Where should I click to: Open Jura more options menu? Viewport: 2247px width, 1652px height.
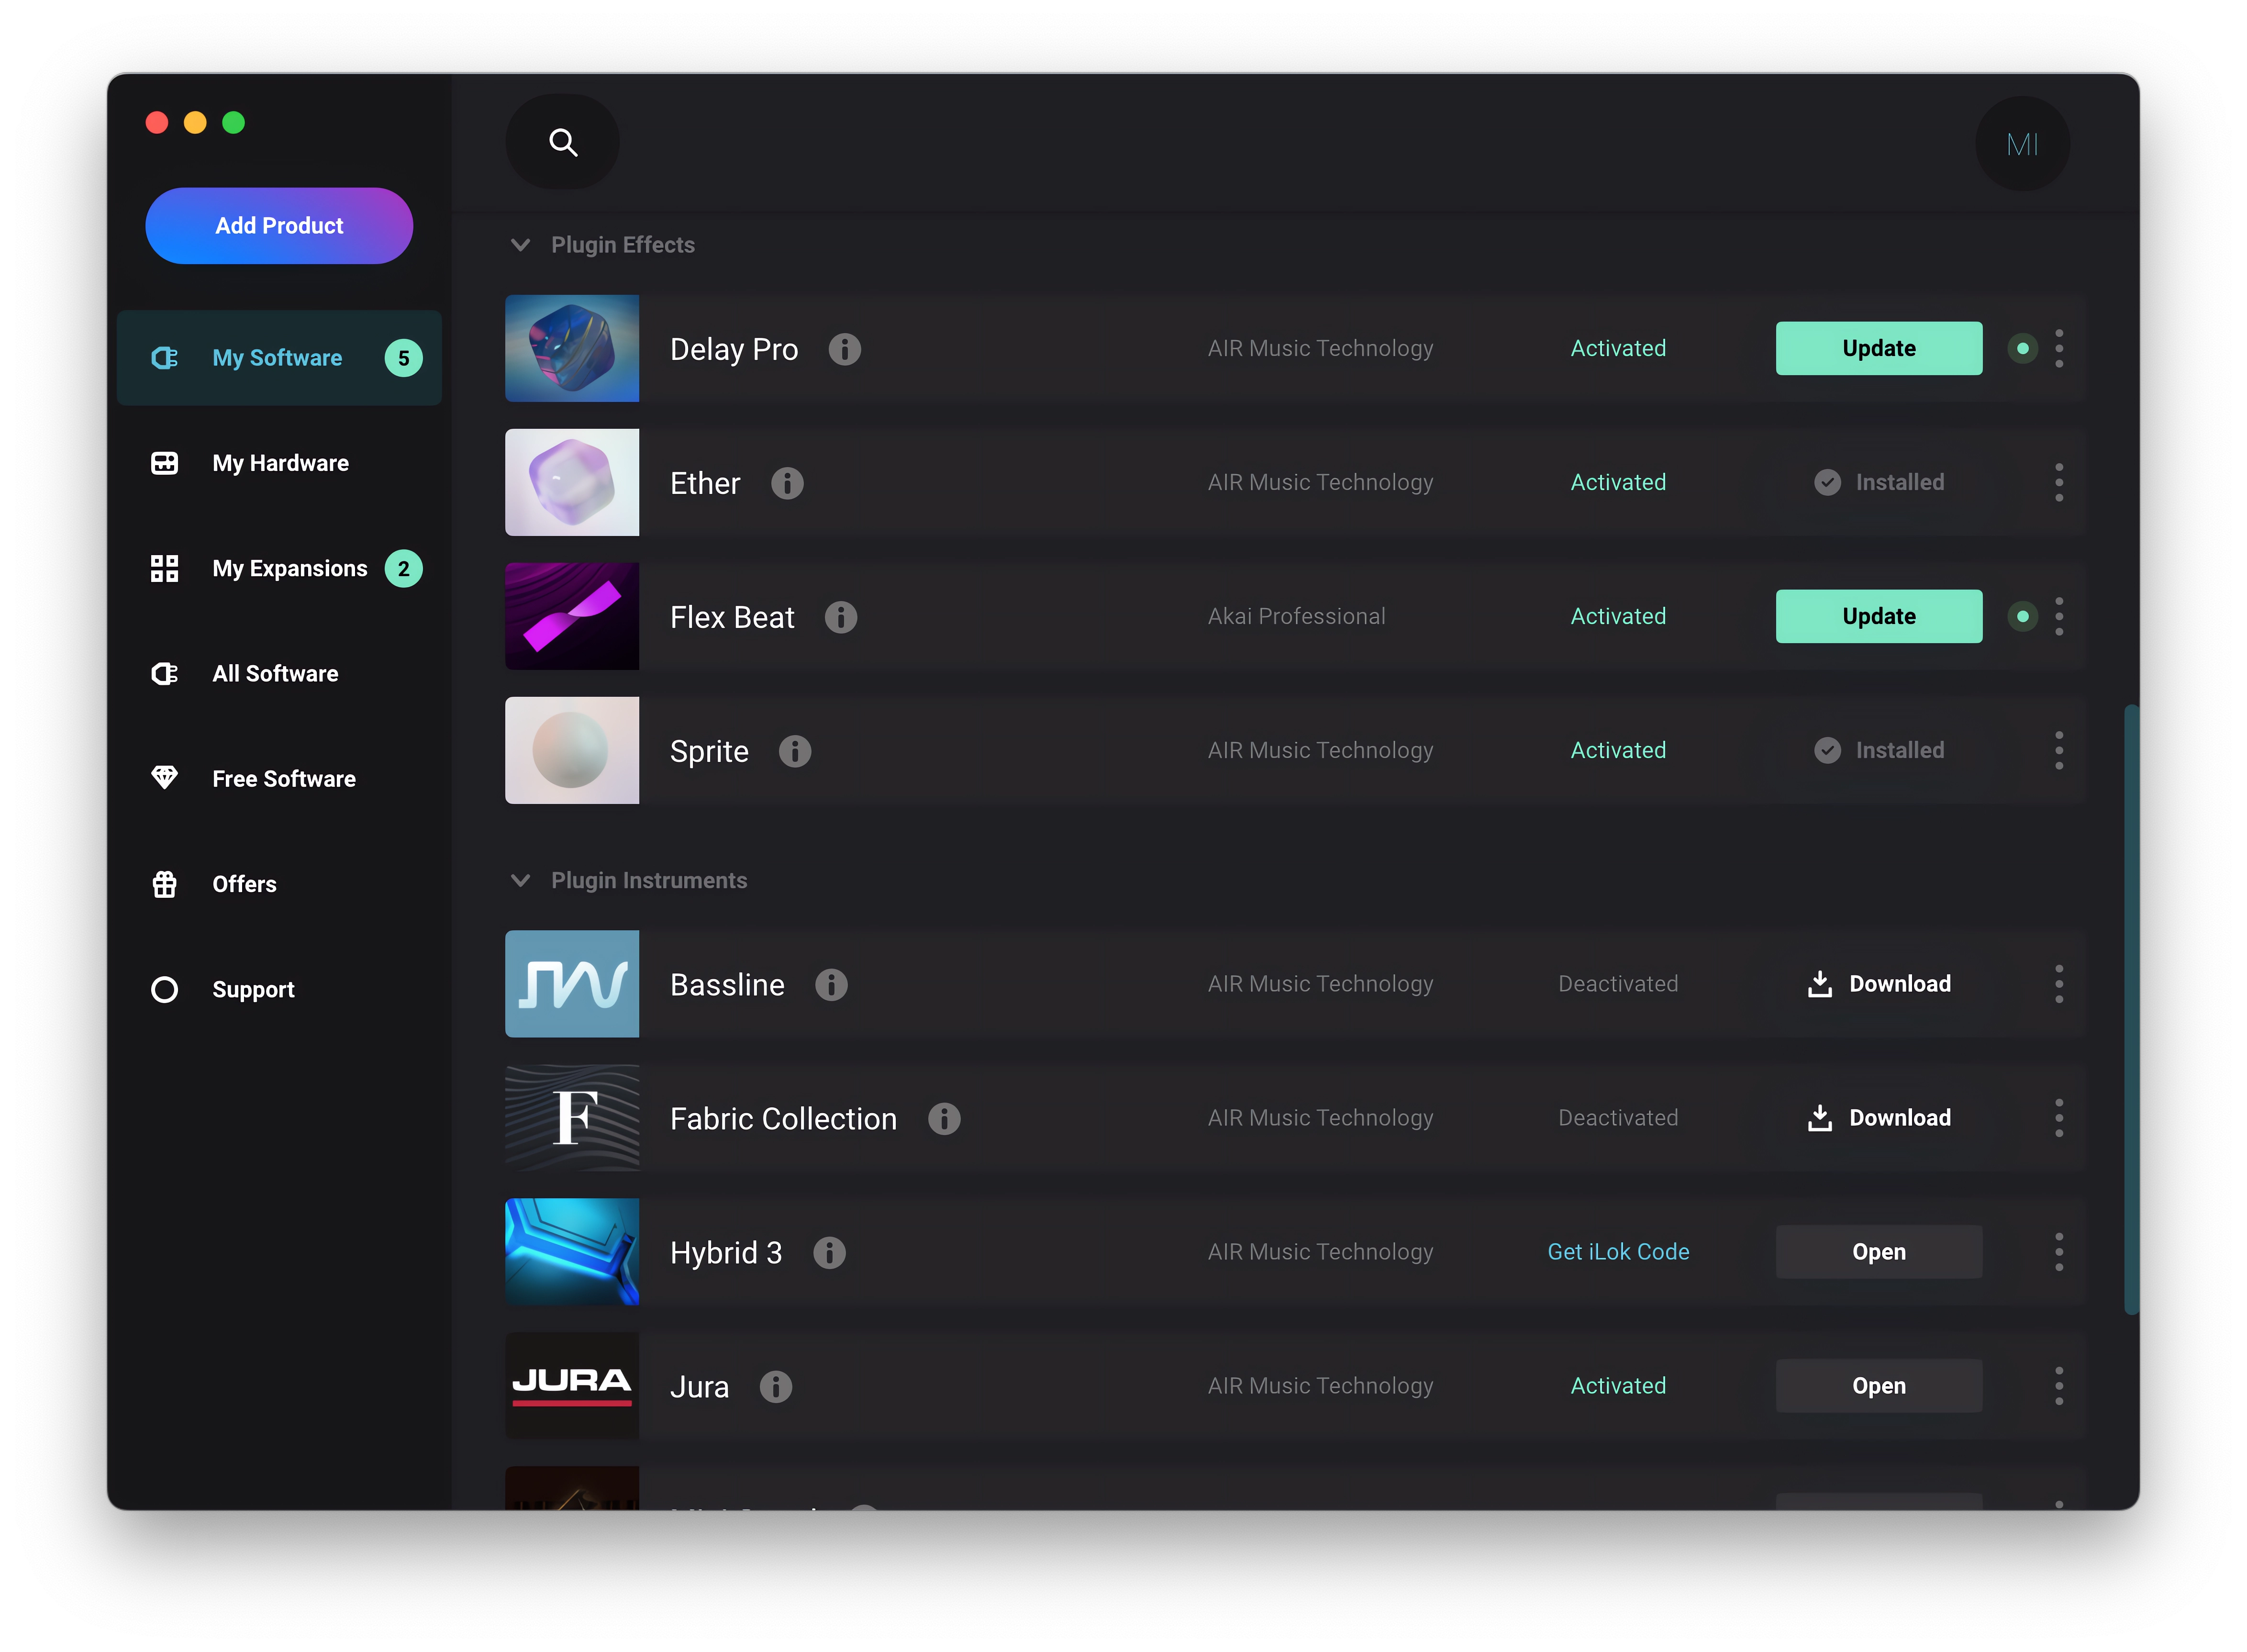2058,1387
